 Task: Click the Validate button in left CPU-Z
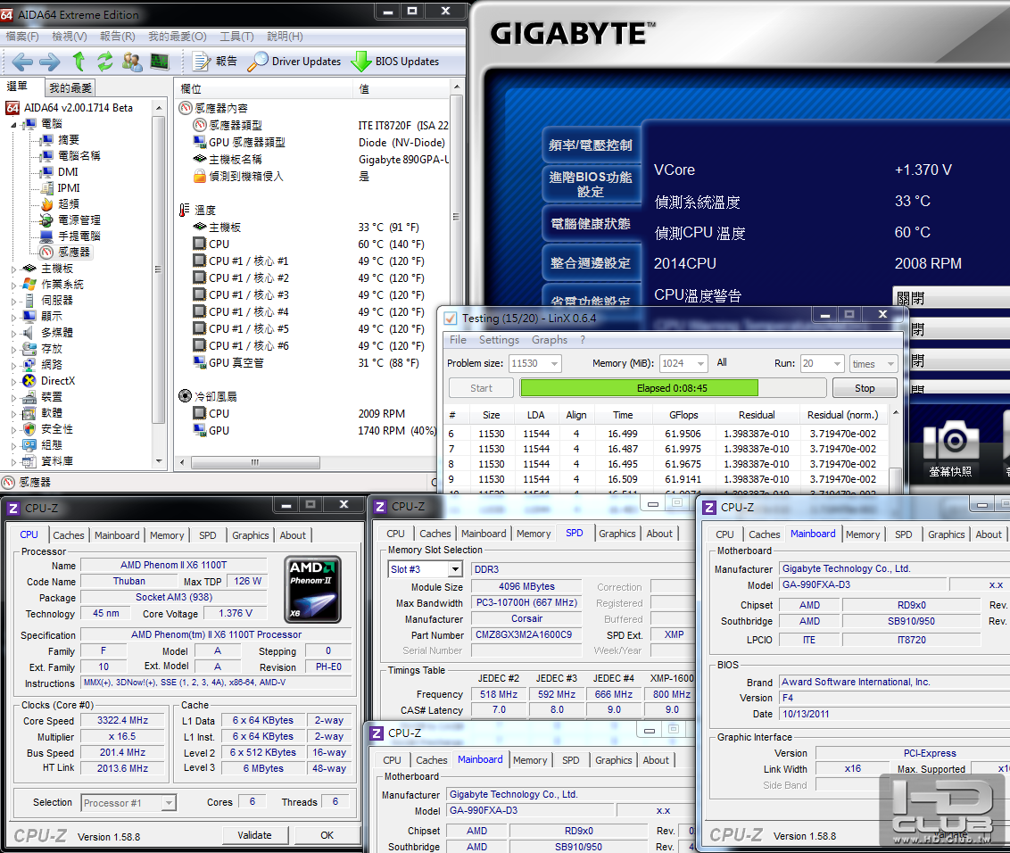coord(254,835)
